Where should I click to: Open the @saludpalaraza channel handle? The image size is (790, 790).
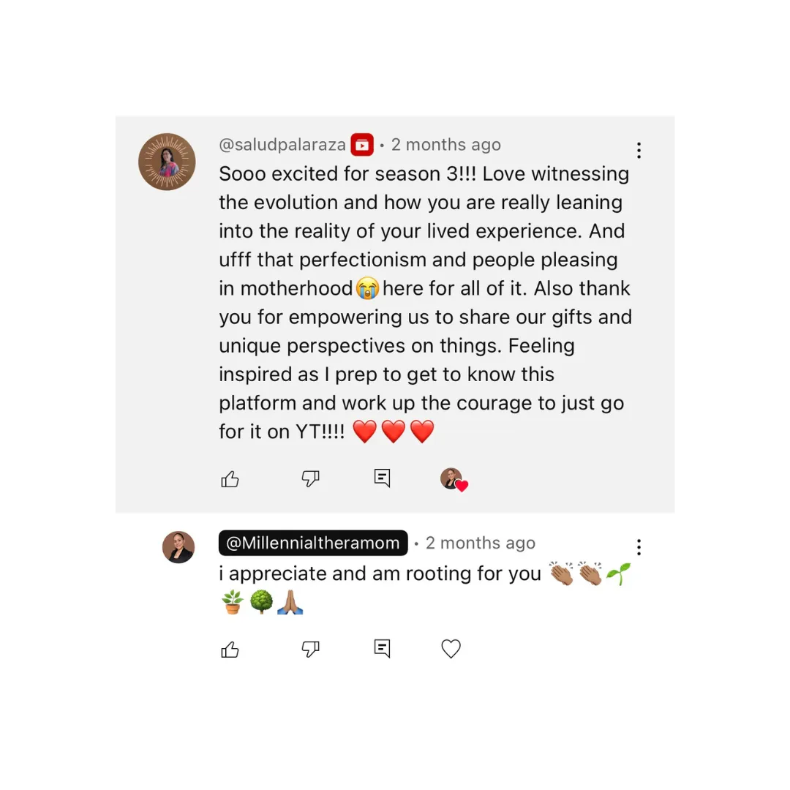point(282,145)
